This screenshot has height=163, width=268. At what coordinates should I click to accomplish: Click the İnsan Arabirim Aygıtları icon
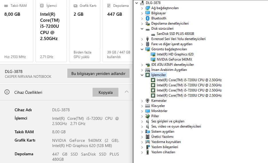point(148,70)
